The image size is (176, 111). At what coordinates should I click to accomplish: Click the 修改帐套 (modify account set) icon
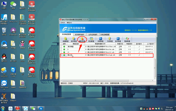pos(74,40)
